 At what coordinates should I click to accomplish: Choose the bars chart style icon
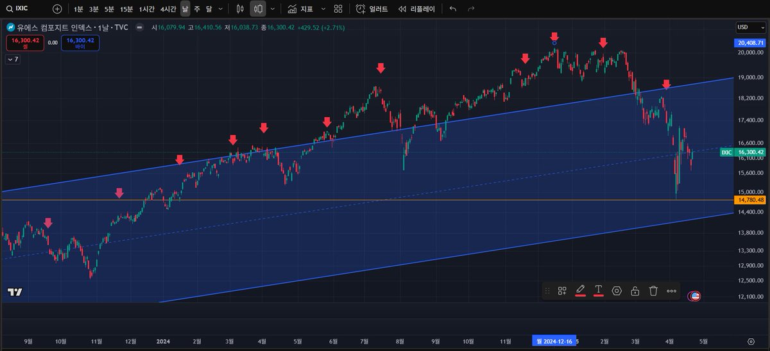point(240,9)
